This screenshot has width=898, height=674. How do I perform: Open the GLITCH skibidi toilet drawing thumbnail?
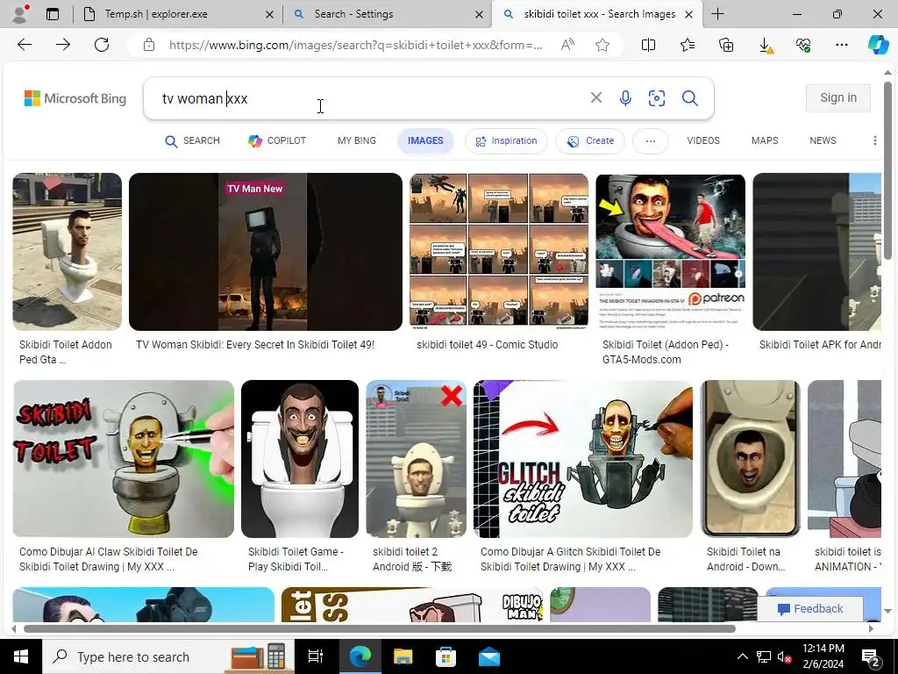pyautogui.click(x=583, y=459)
